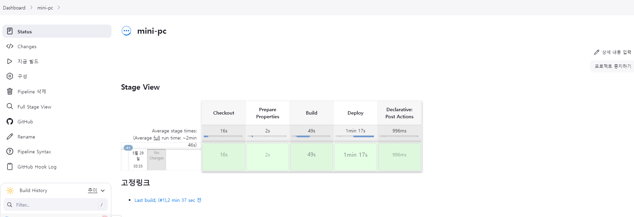Click the Pipeline Syntax help icon
634x217 pixels.
10,152
